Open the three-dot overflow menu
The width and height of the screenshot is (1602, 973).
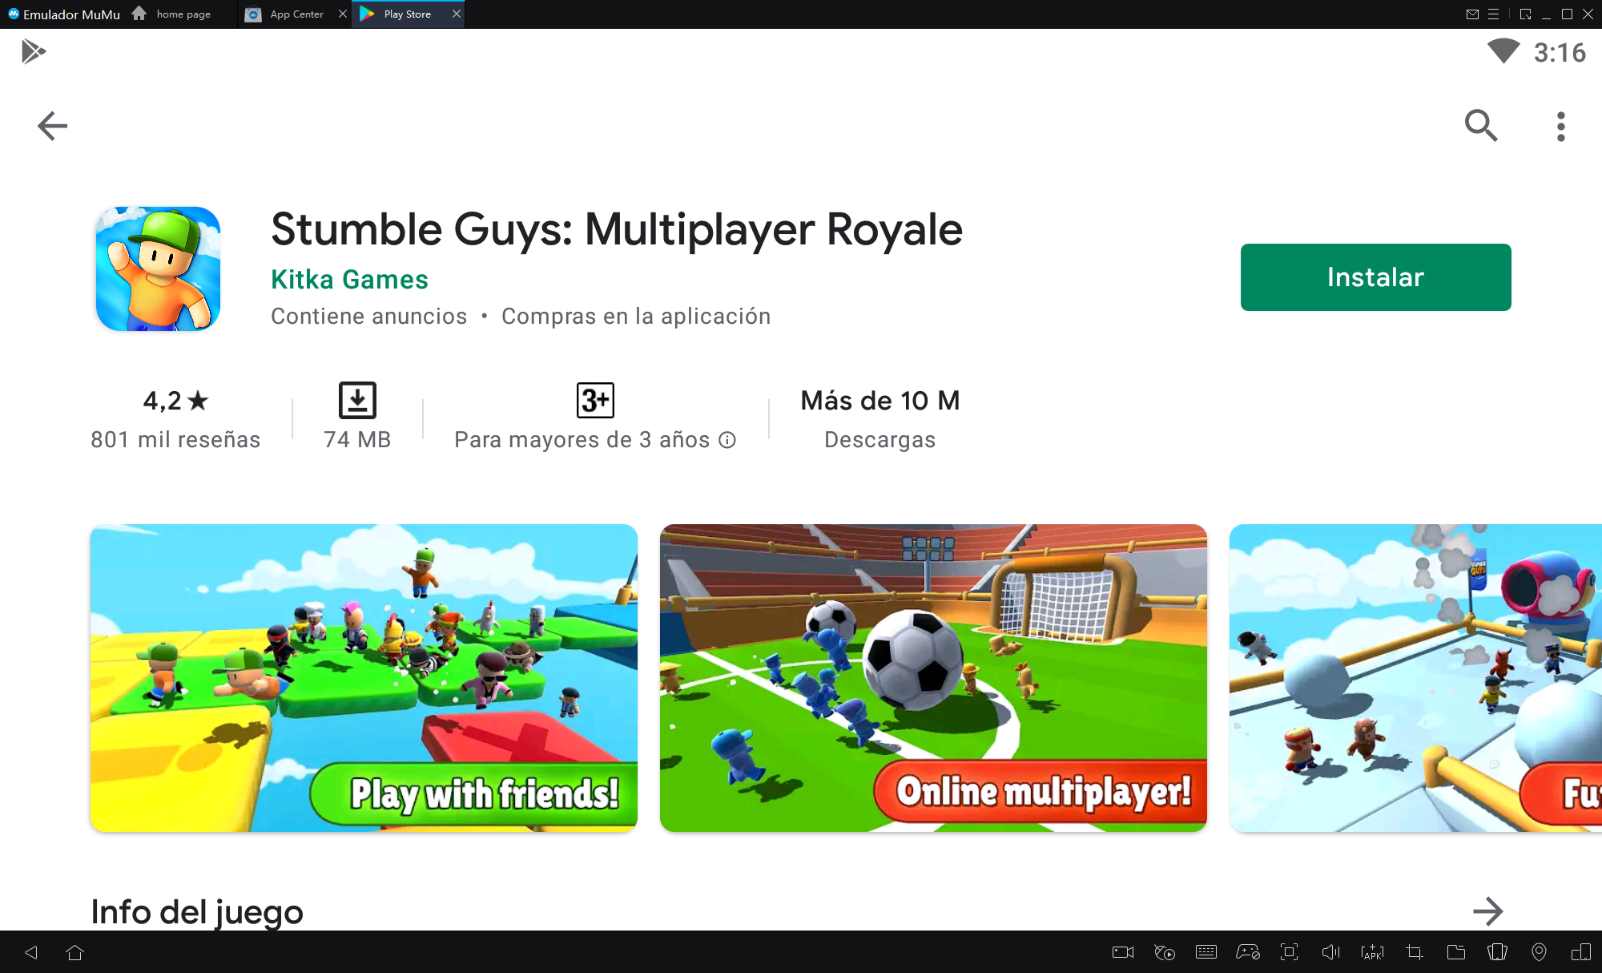[x=1560, y=127]
